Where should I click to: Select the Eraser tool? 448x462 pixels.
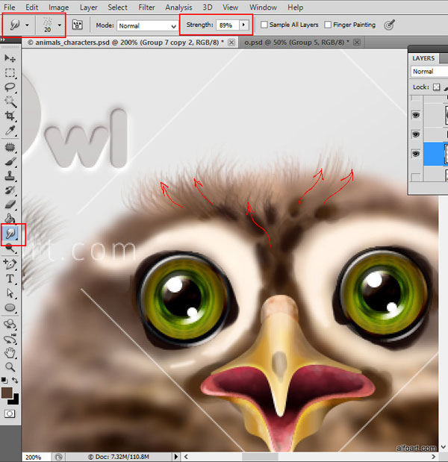pos(10,205)
